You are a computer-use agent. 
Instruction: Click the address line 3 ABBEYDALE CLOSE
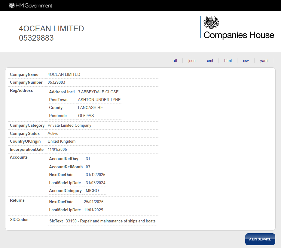98,92
